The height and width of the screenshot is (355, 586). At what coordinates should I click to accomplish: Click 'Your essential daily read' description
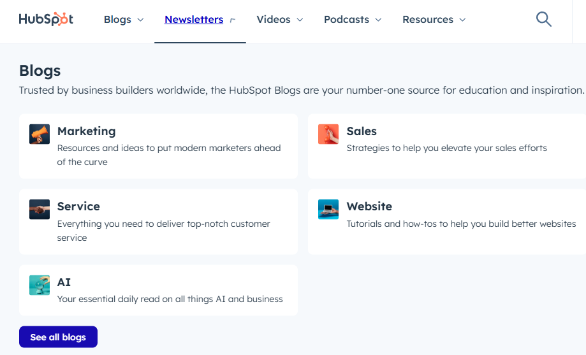click(x=170, y=299)
